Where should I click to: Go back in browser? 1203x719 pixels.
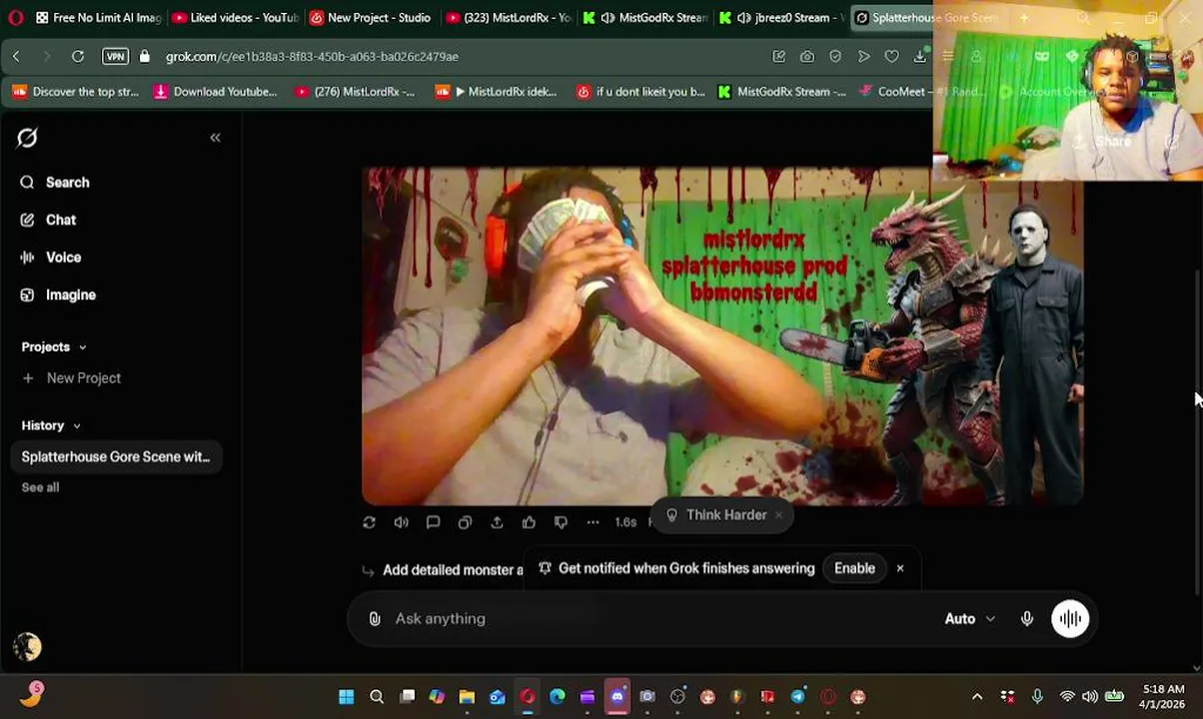tap(16, 57)
